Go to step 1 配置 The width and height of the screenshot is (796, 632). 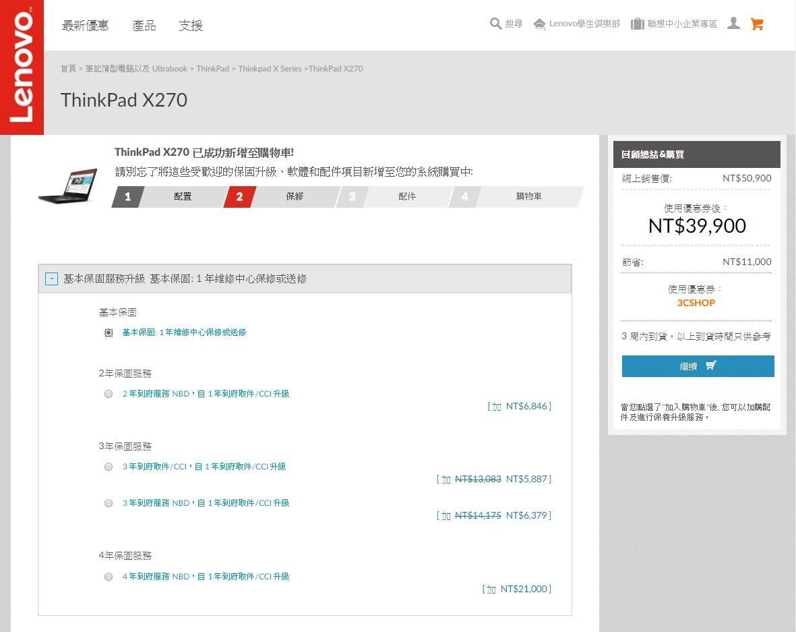(x=168, y=196)
